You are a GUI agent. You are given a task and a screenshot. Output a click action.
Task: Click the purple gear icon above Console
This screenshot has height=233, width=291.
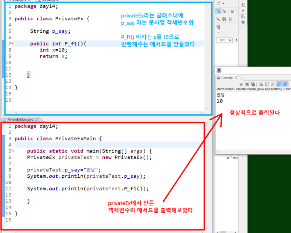(x=219, y=70)
